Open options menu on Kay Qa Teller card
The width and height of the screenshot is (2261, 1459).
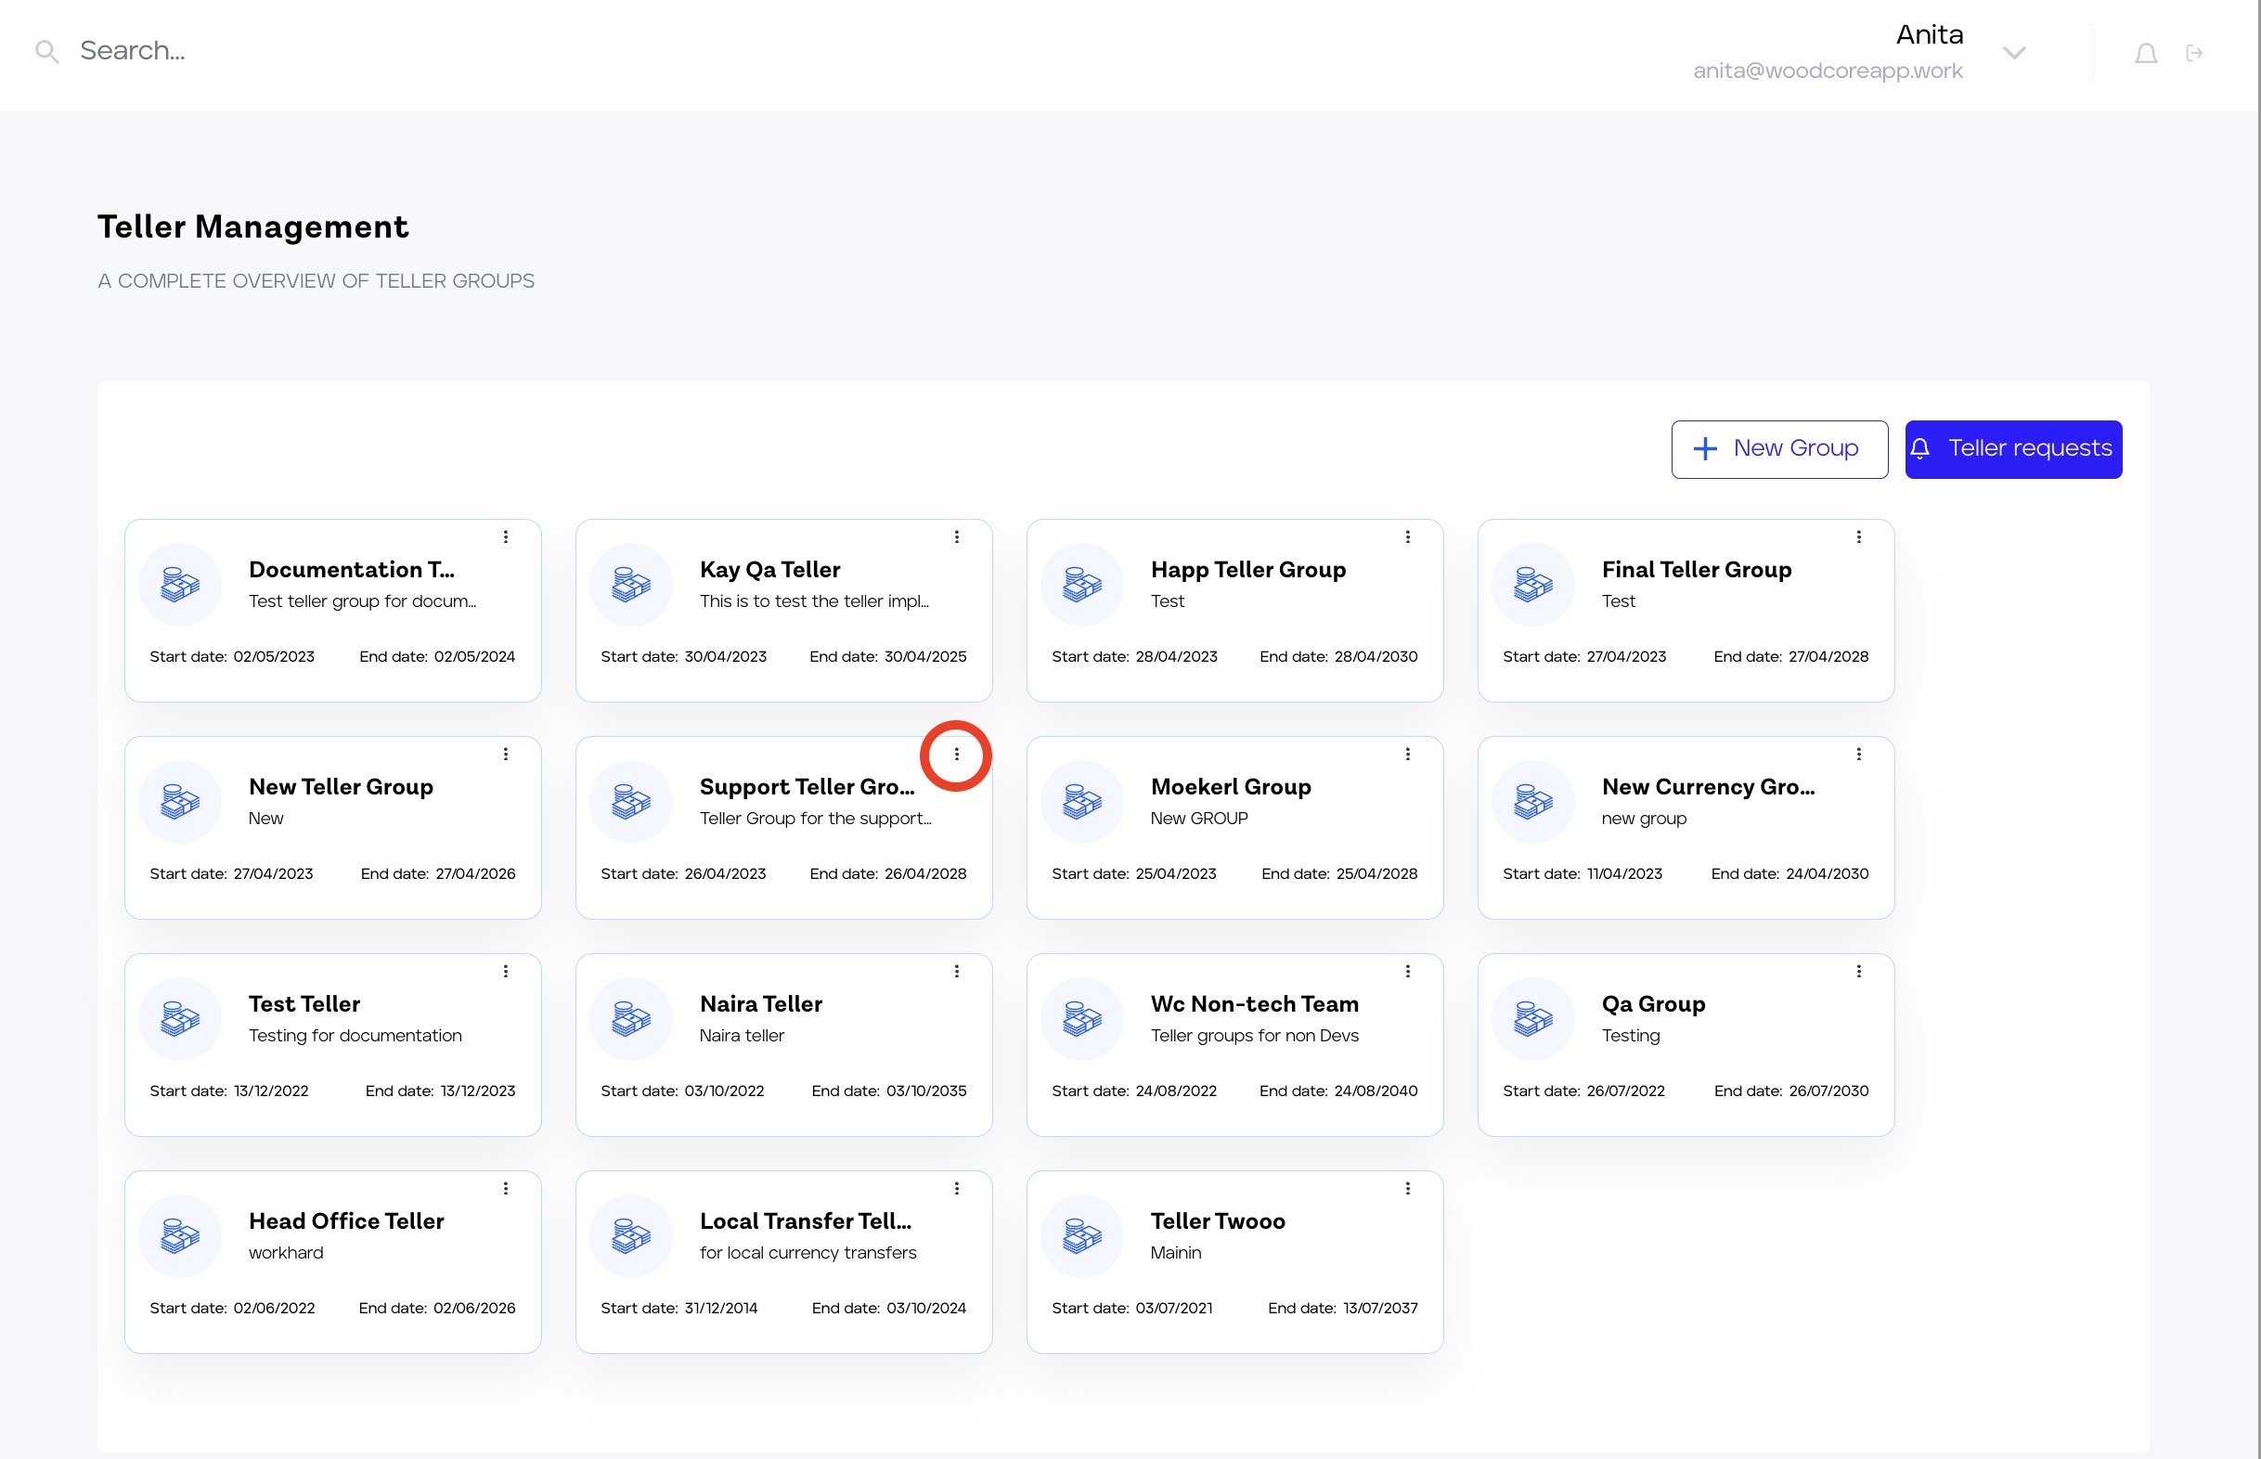point(957,537)
